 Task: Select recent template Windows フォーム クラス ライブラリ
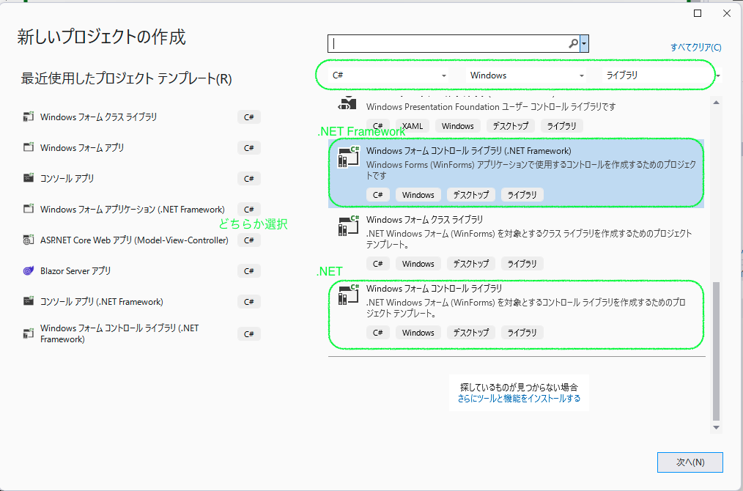(141, 117)
